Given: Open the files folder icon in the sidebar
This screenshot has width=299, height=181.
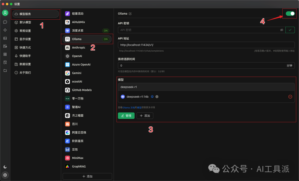Looking at the screenshot, I should tap(5, 71).
